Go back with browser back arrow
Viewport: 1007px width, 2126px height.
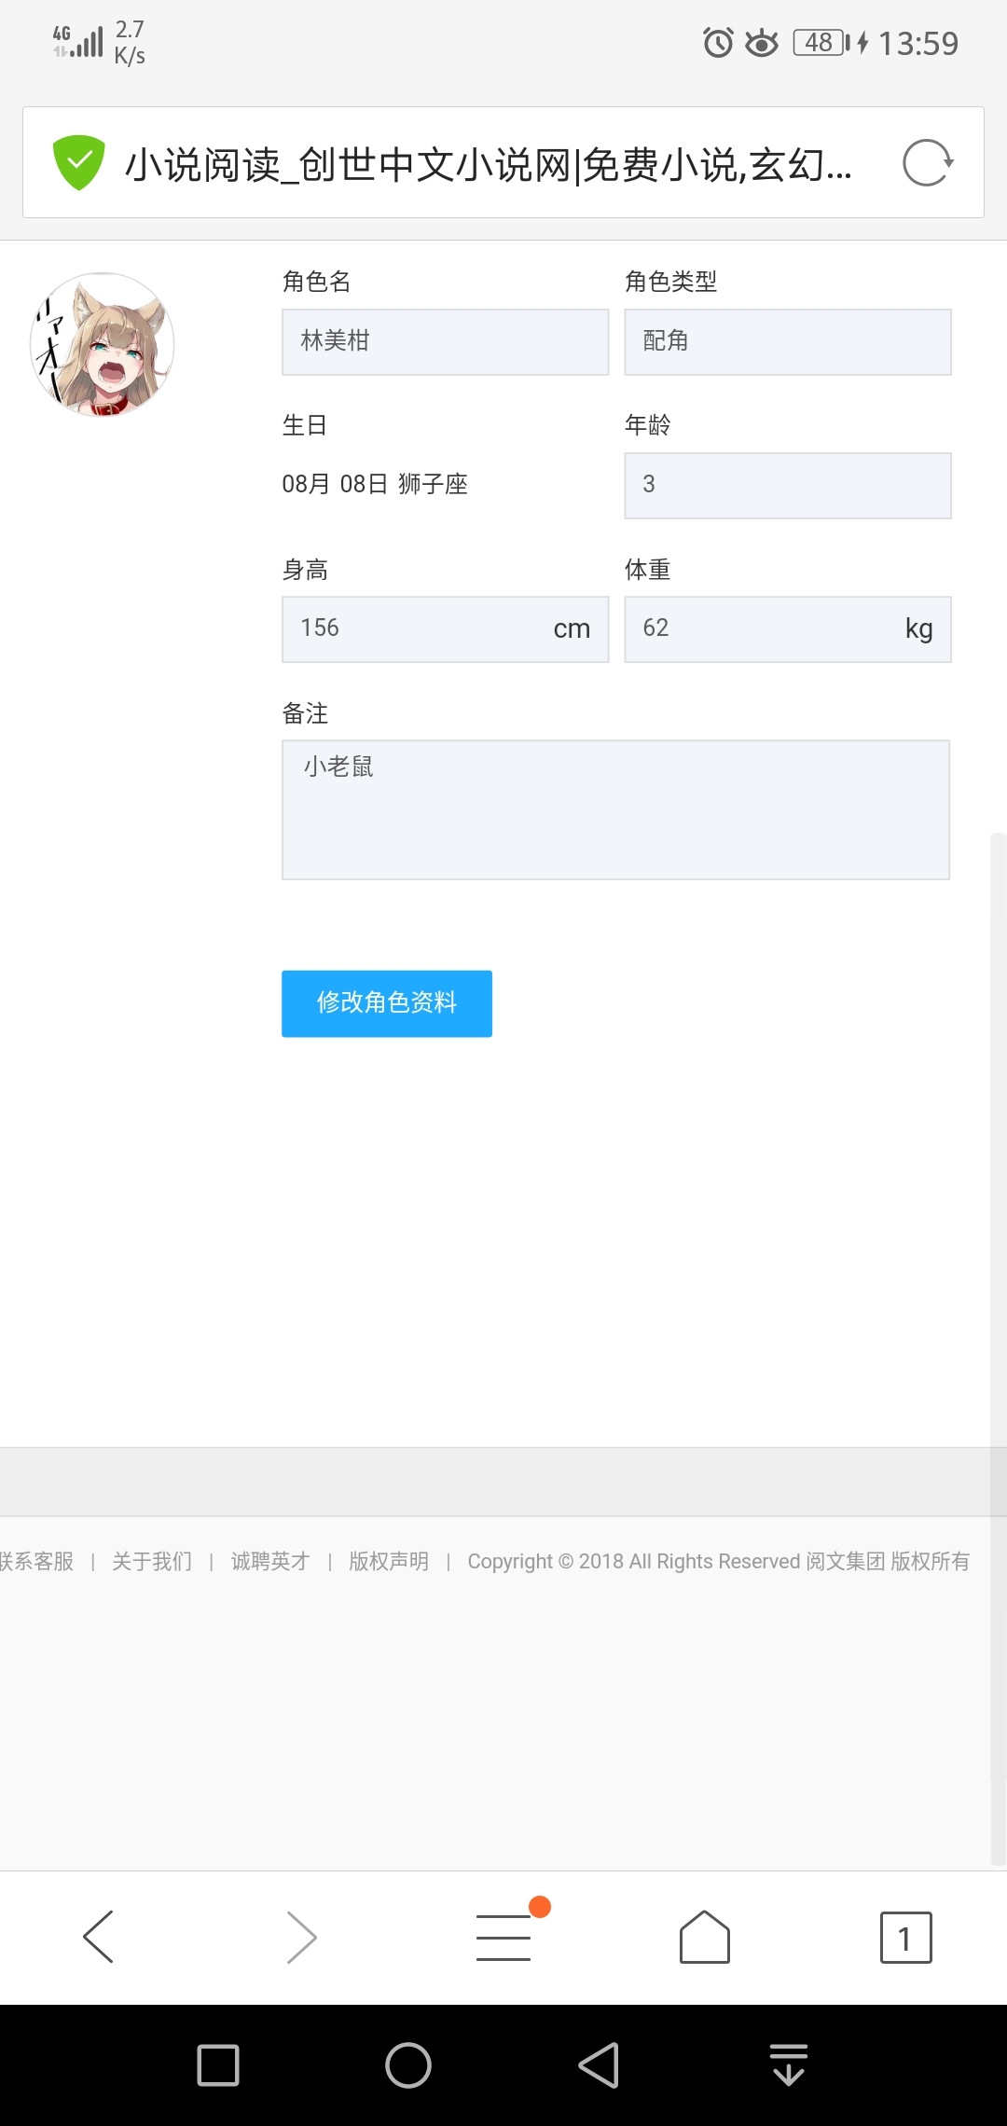pos(99,1937)
